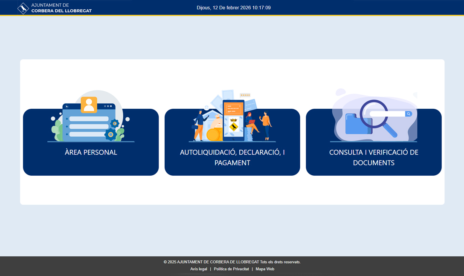Open AUTOLIQUIDACIÓ, DECLARACIÓ, I PAGAMENT

click(232, 157)
